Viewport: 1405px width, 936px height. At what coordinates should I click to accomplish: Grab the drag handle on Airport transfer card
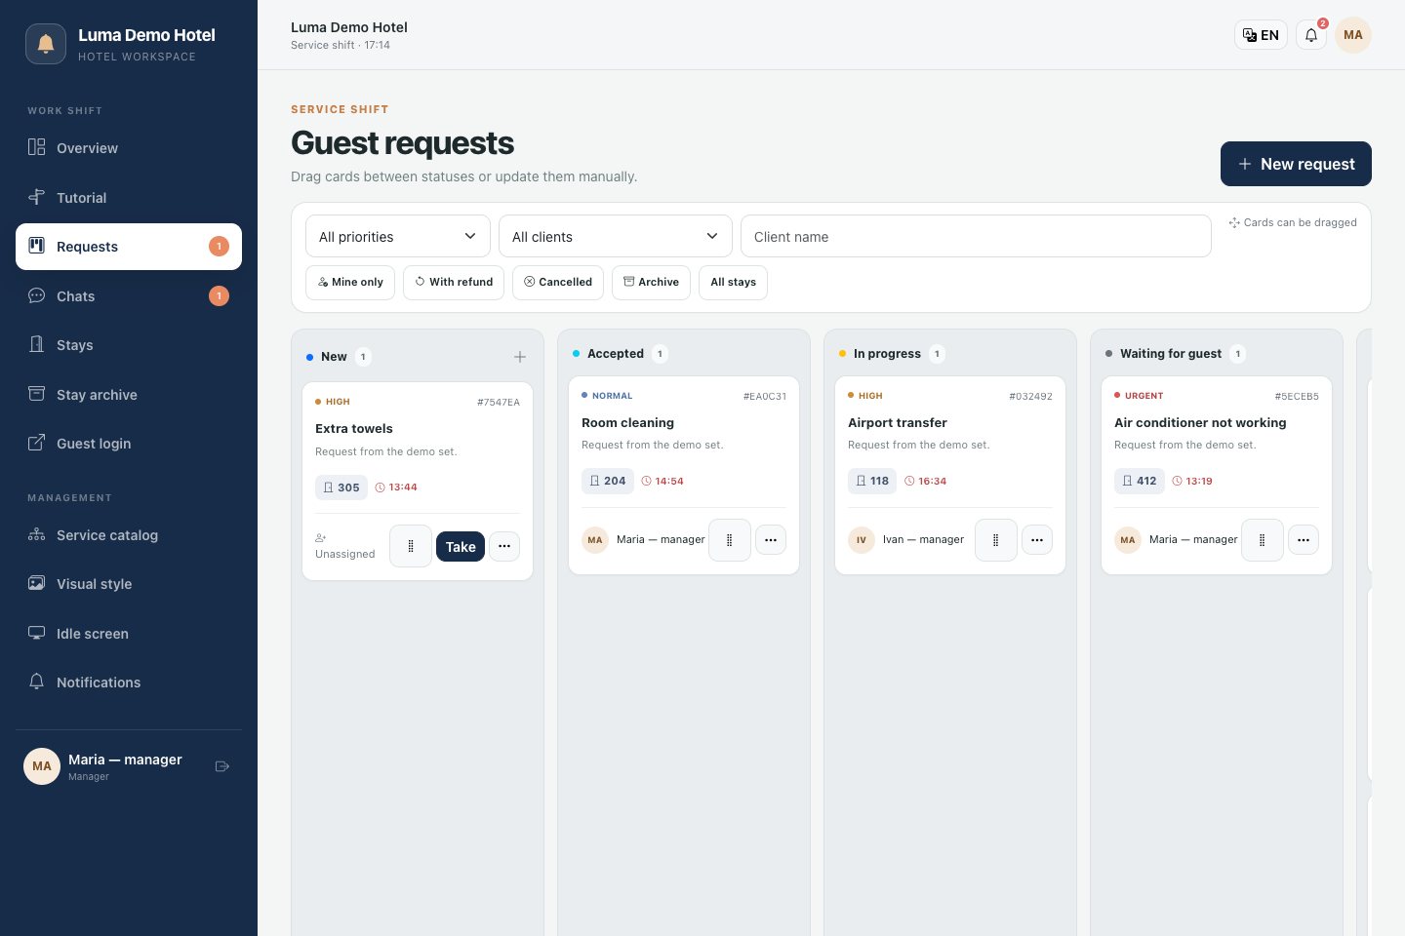coord(996,540)
